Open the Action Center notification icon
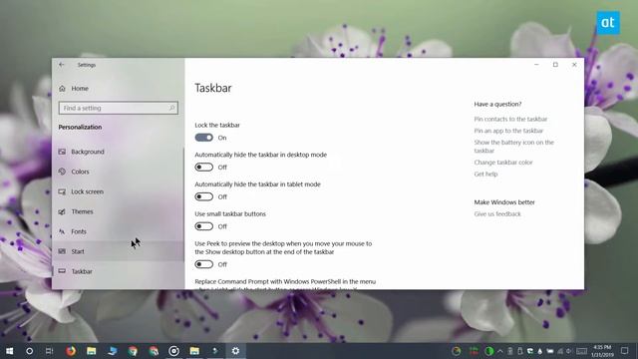638x359 pixels. point(625,350)
